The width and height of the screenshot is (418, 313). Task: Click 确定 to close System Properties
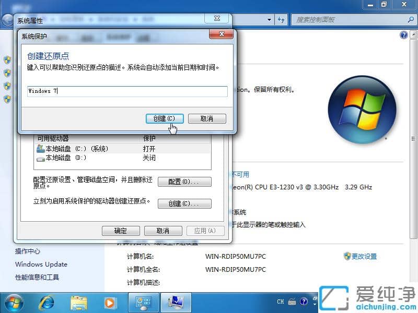coord(121,231)
